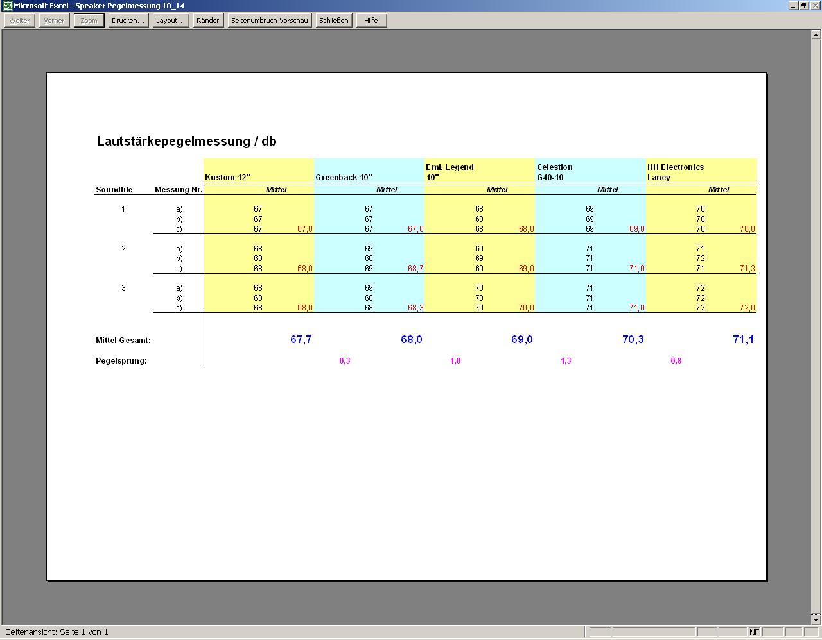
Task: Click the red mean value 68,7
Action: [415, 269]
